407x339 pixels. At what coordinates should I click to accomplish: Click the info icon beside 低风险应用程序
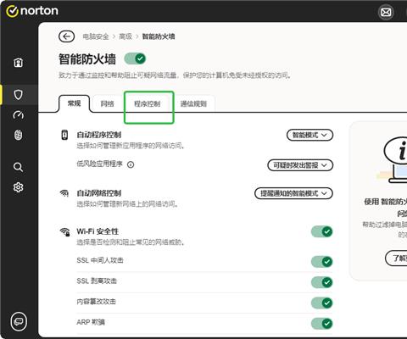131,164
